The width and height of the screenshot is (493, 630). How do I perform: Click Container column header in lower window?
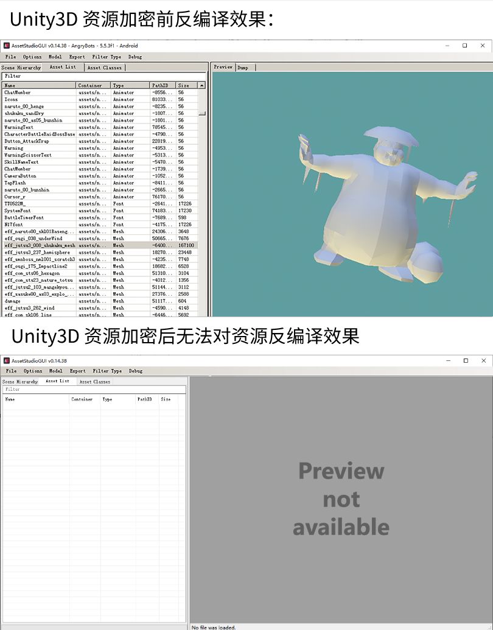(x=85, y=399)
